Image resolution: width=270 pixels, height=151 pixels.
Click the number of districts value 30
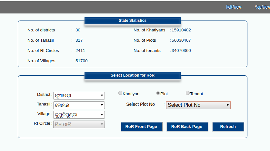pos(78,30)
